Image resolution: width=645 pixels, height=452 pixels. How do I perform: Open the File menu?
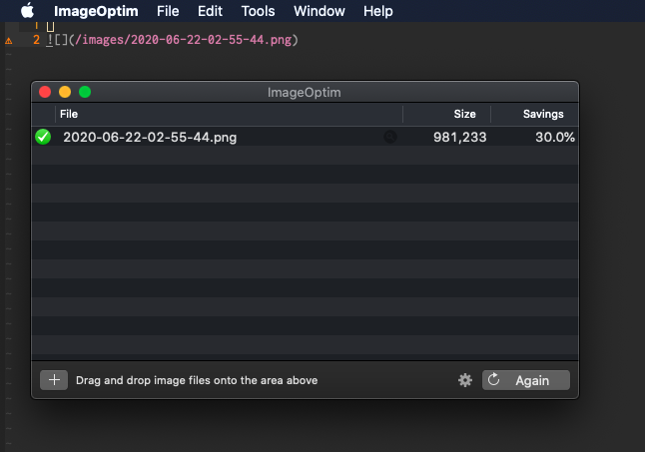(168, 12)
